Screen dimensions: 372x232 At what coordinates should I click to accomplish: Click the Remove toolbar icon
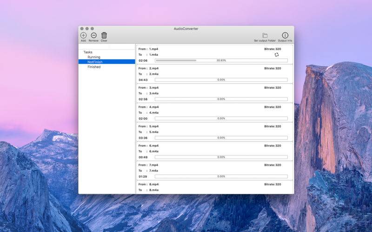[x=93, y=35]
